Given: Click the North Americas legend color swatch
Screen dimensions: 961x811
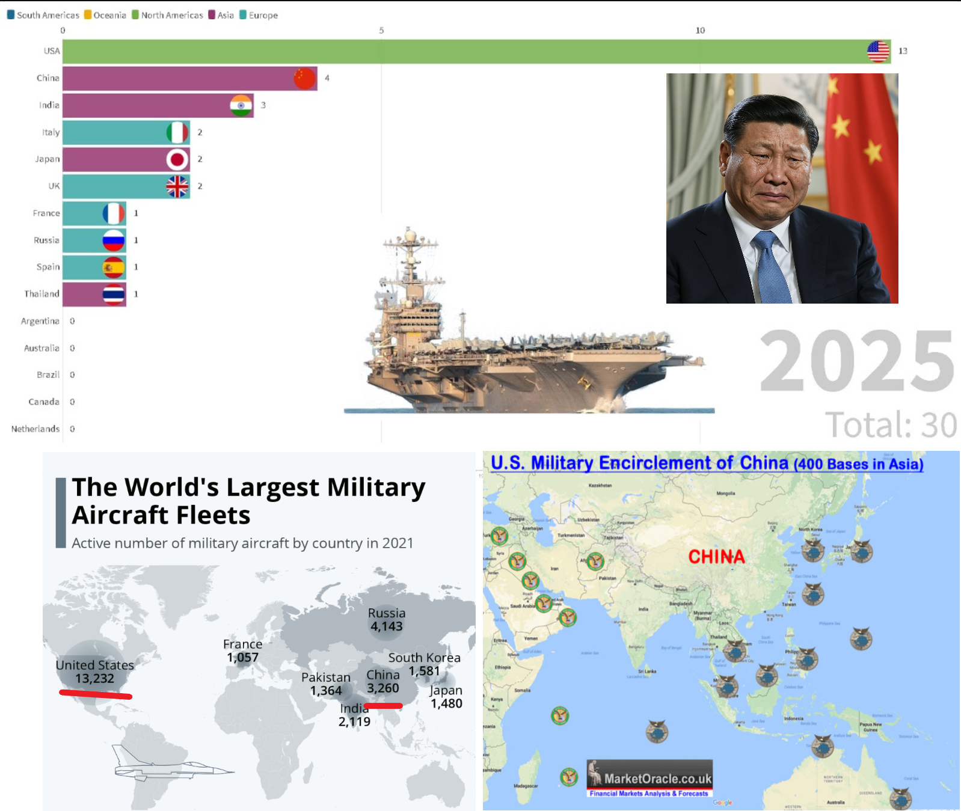Looking at the screenshot, I should pyautogui.click(x=135, y=14).
